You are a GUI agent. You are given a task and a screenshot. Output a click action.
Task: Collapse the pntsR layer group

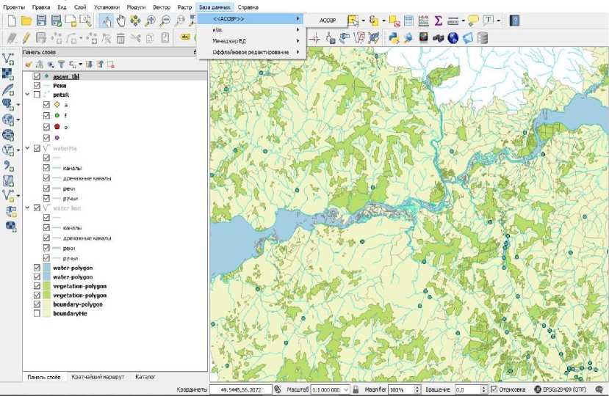28,95
